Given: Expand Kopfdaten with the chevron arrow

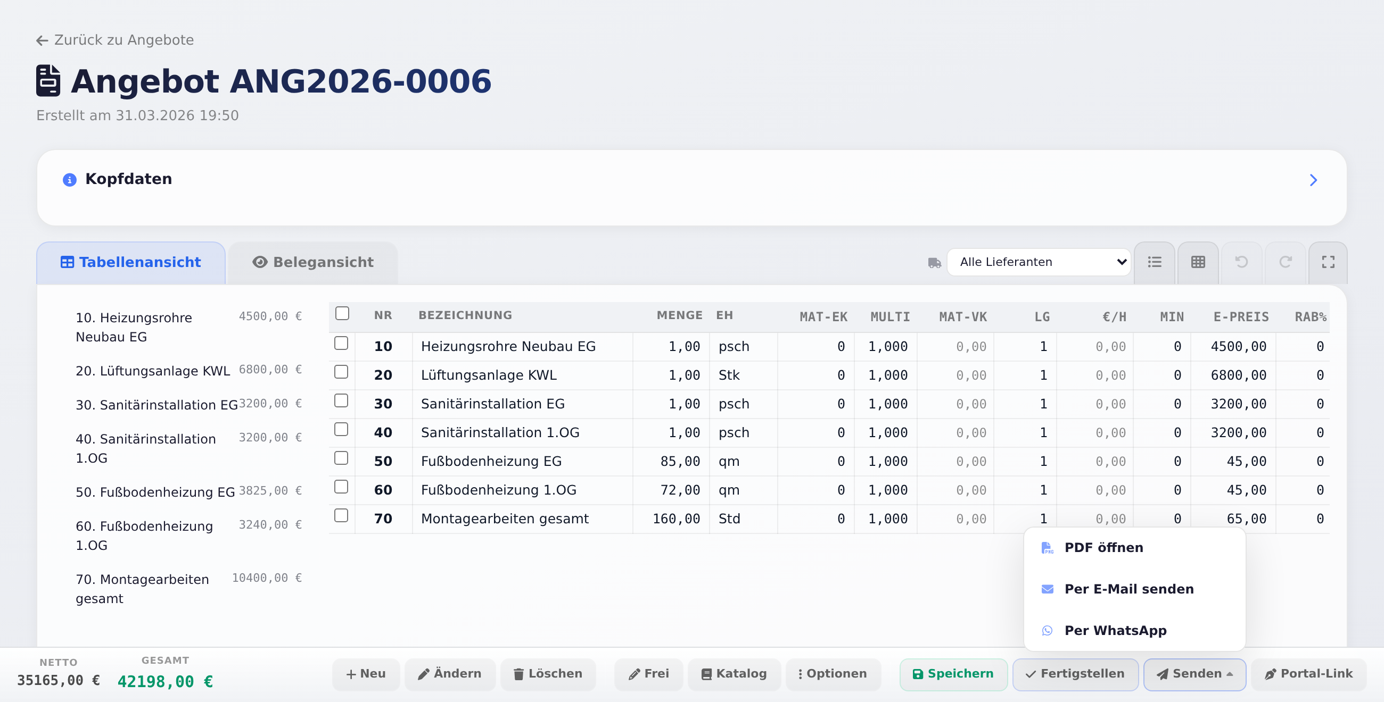Looking at the screenshot, I should pyautogui.click(x=1313, y=180).
